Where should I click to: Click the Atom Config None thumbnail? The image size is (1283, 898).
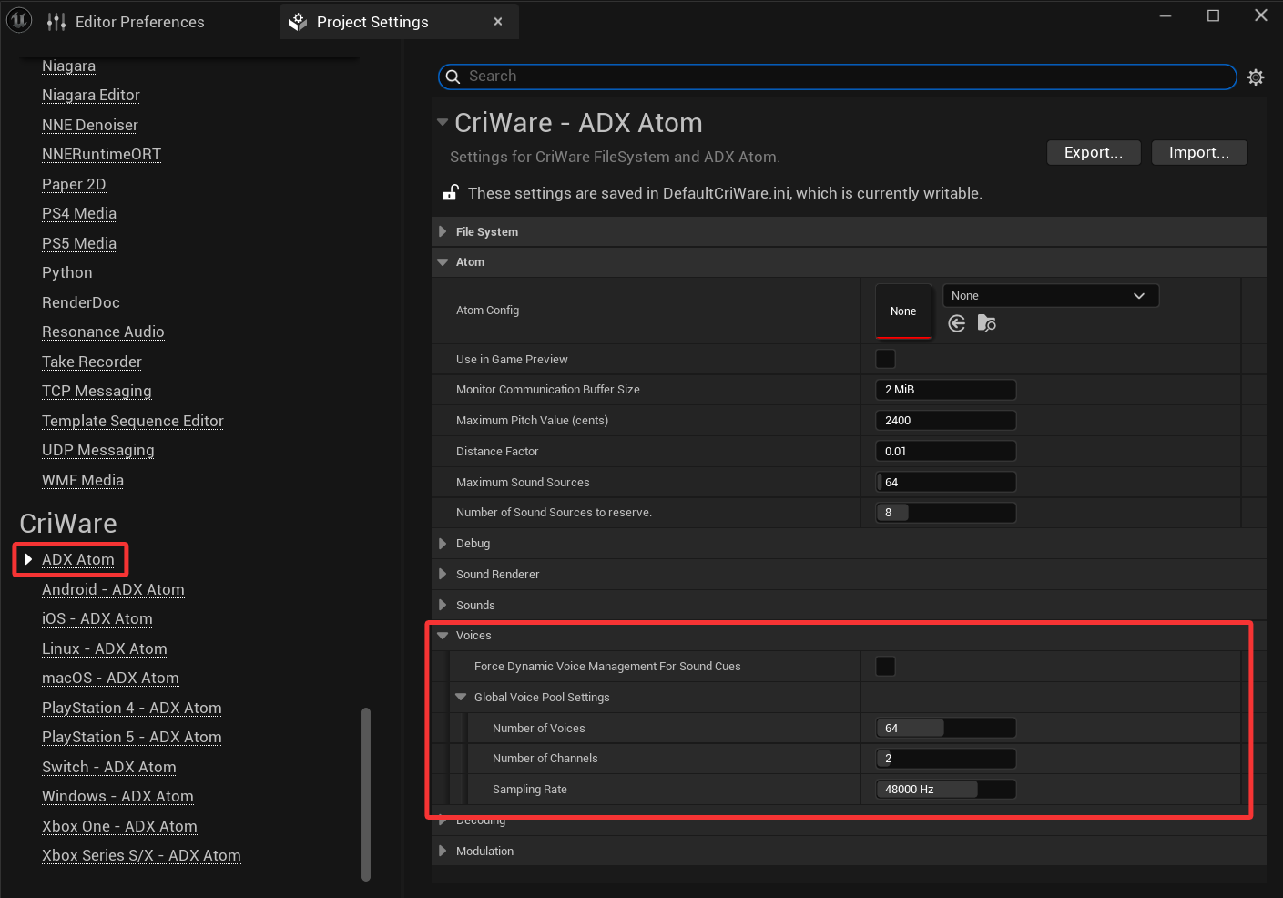coord(903,311)
